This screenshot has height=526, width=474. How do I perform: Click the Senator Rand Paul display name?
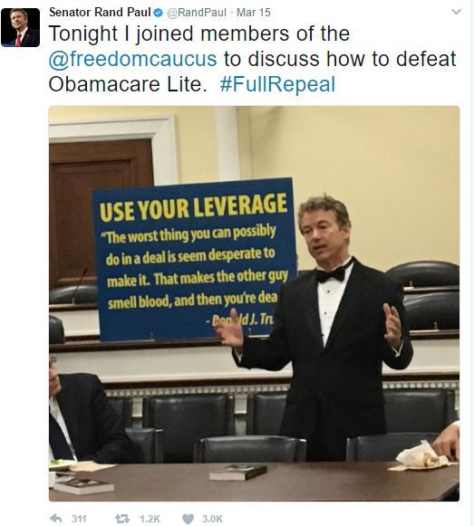coord(100,13)
